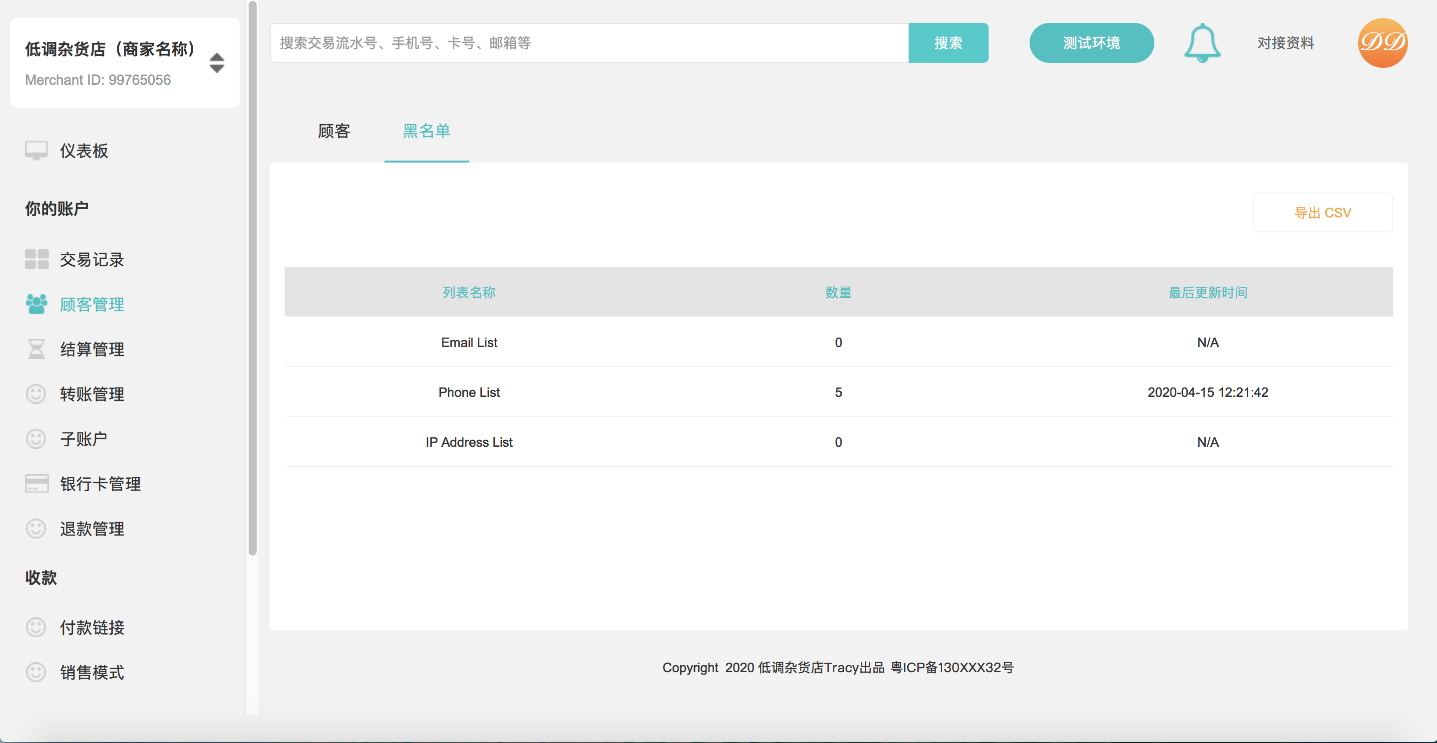Select the IP Address List row name

pos(469,442)
